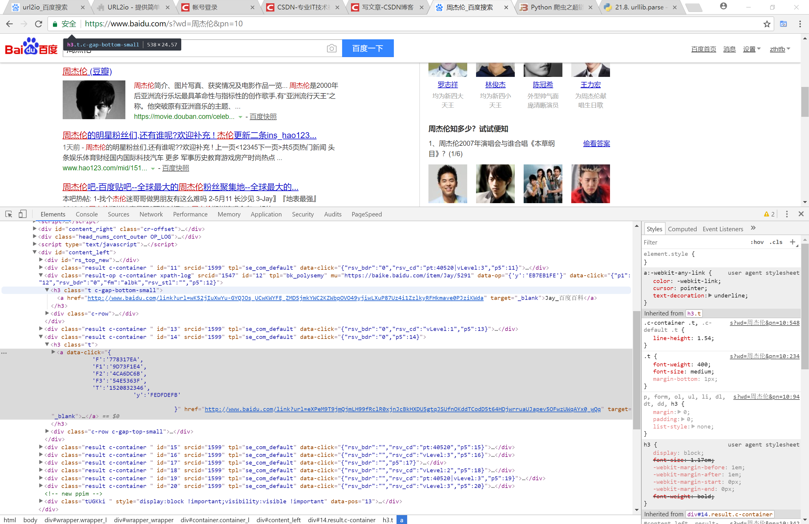Switch to the 21.8. urllib.parse tab
This screenshot has width=809, height=524.
[x=641, y=7]
